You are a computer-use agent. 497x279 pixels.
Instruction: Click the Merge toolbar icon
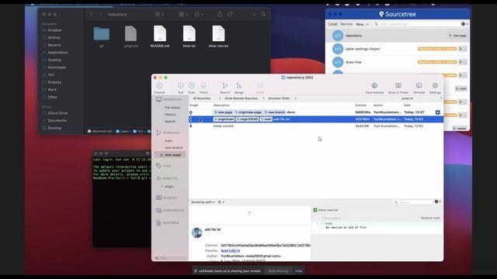click(238, 86)
